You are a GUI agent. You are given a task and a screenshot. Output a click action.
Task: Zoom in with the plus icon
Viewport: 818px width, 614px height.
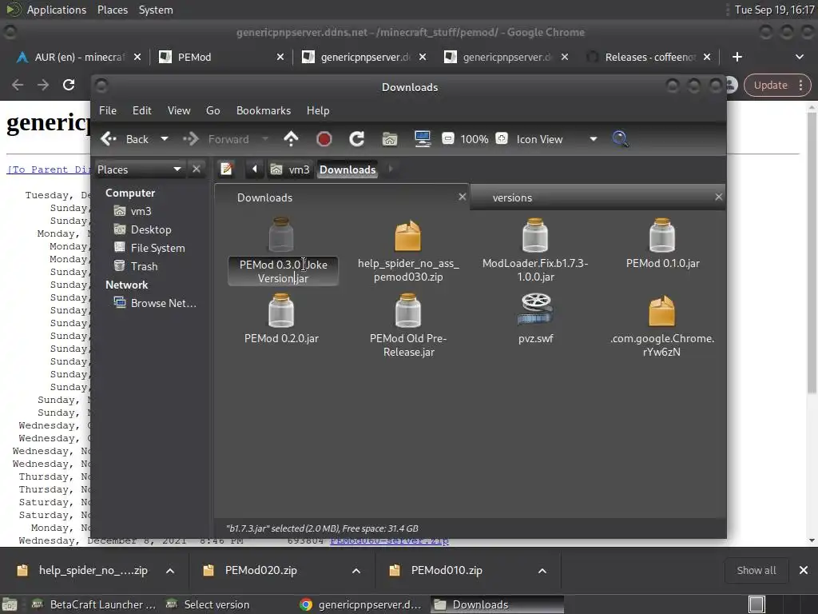pyautogui.click(x=502, y=138)
